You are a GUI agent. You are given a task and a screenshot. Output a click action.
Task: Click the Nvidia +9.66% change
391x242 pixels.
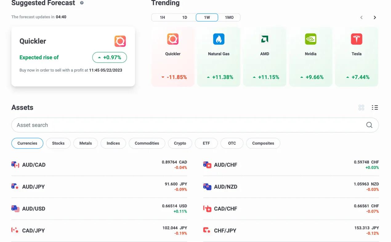[x=312, y=77]
